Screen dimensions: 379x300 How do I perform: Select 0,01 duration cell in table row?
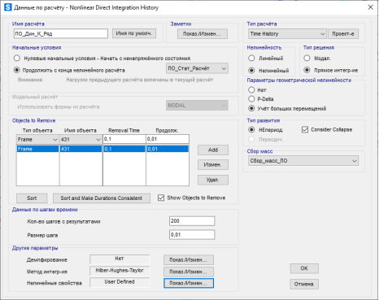[x=168, y=149]
